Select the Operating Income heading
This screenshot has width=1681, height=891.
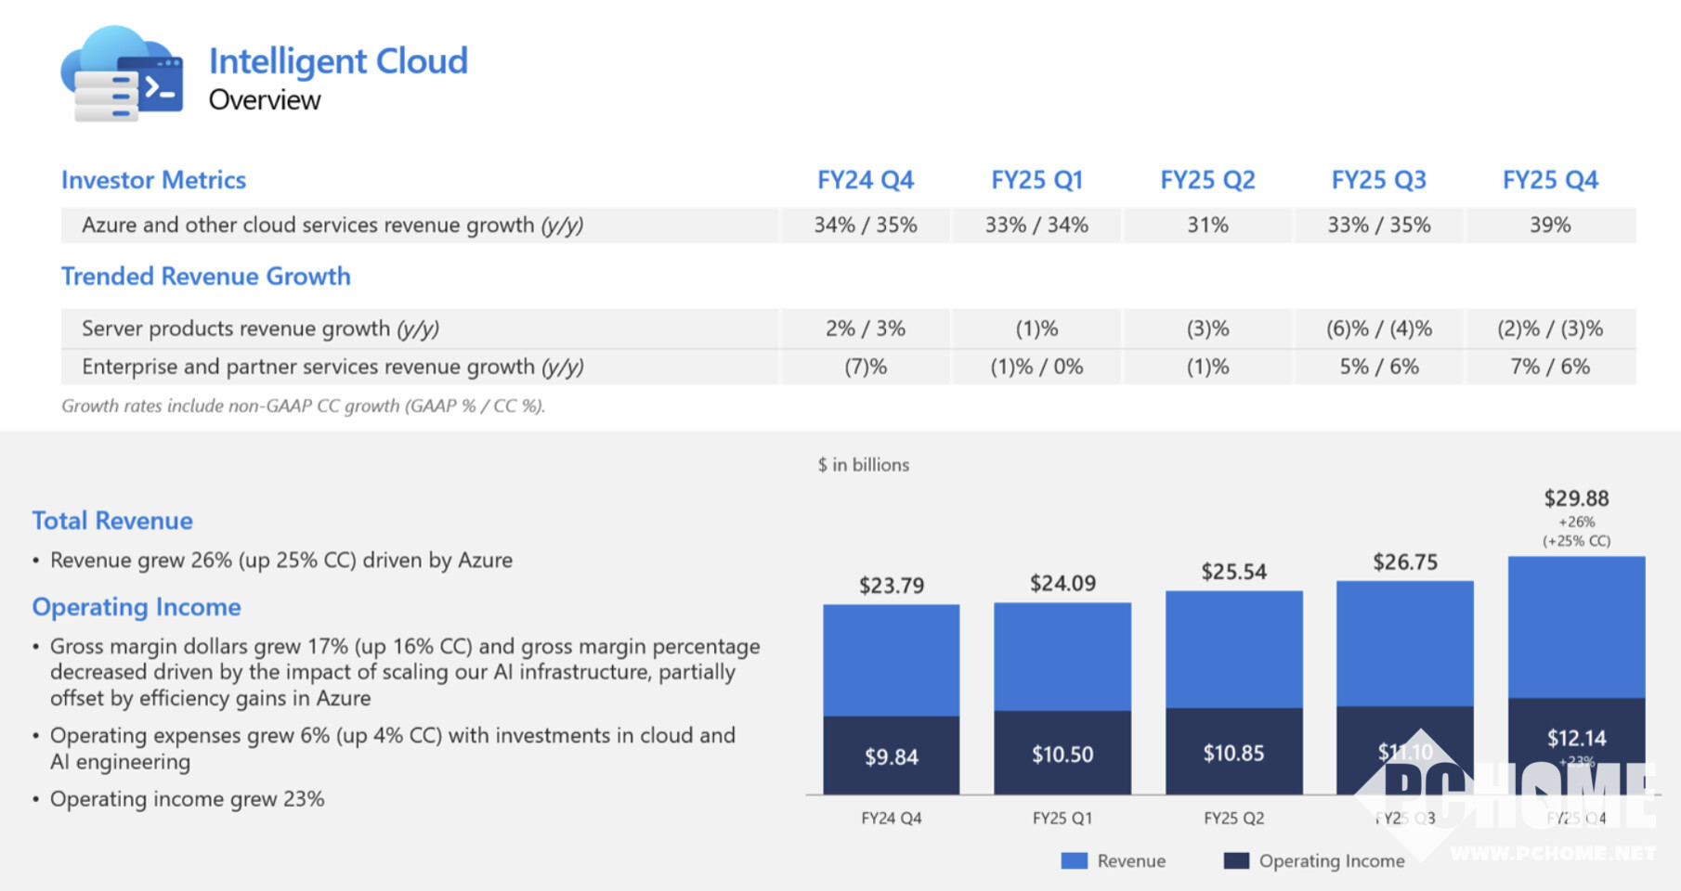[x=137, y=607]
